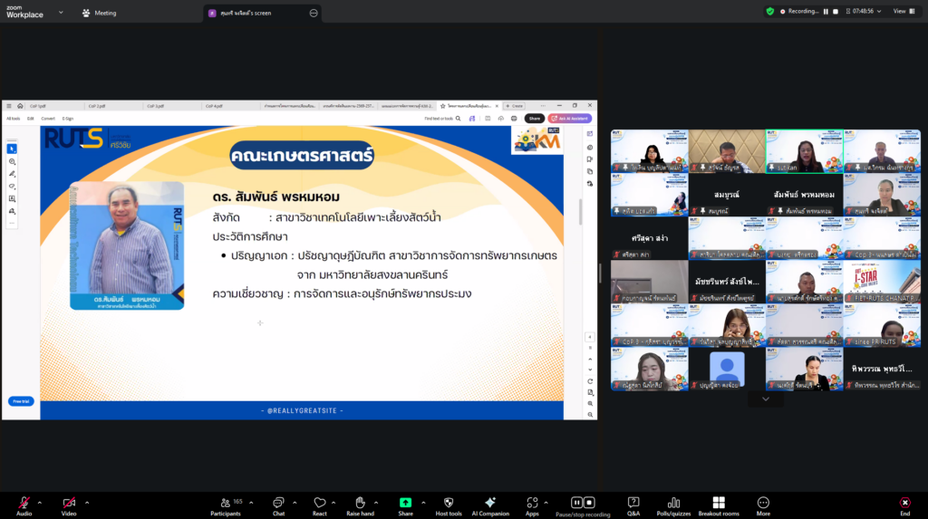928x519 pixels.
Task: Expand the caret next to Chat
Action: (x=295, y=503)
